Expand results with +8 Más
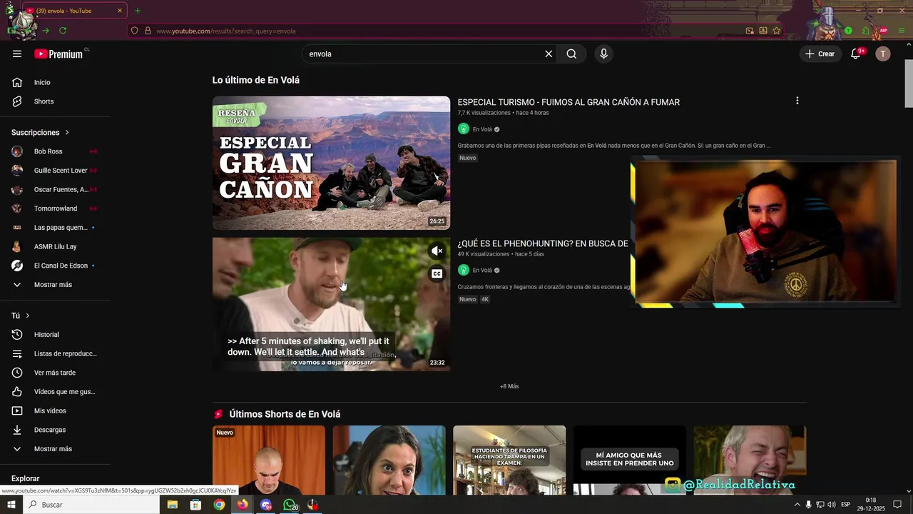 click(509, 386)
